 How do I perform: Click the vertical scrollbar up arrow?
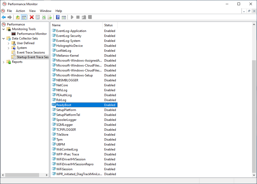pos(254,24)
